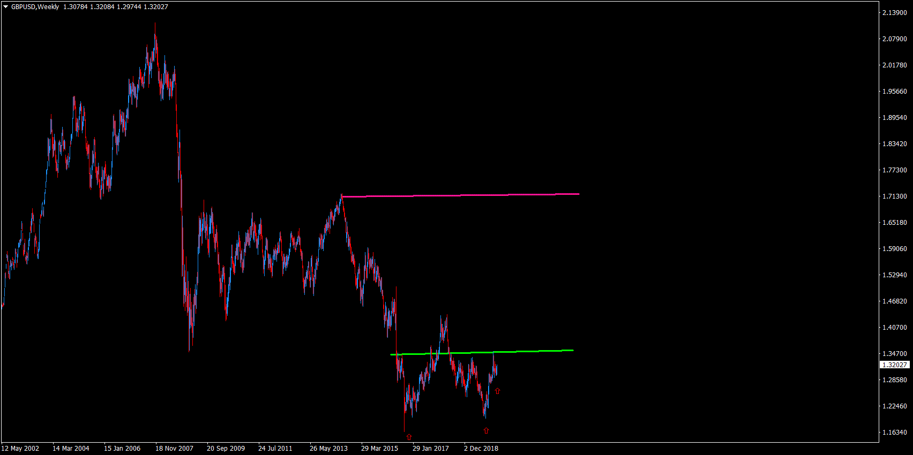Screen dimensions: 913x455
Task: Click the 2 Dec 2018 date label
Action: (x=481, y=449)
